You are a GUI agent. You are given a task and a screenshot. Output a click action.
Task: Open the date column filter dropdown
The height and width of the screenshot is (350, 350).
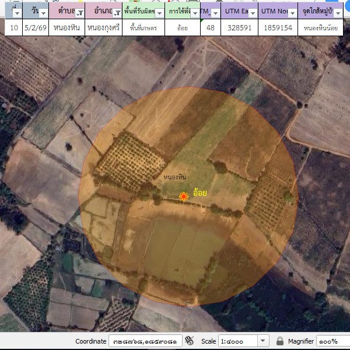click(43, 13)
